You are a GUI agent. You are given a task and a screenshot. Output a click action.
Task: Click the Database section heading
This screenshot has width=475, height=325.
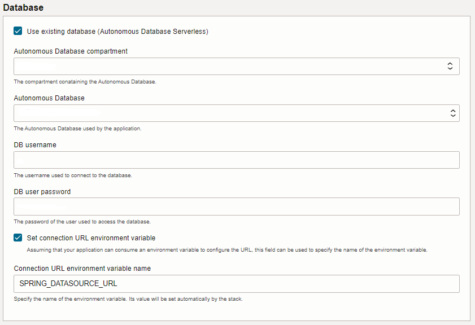pyautogui.click(x=23, y=7)
